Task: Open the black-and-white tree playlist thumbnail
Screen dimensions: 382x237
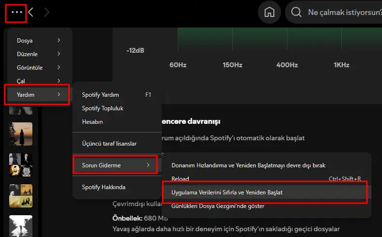Action: pyautogui.click(x=21, y=226)
